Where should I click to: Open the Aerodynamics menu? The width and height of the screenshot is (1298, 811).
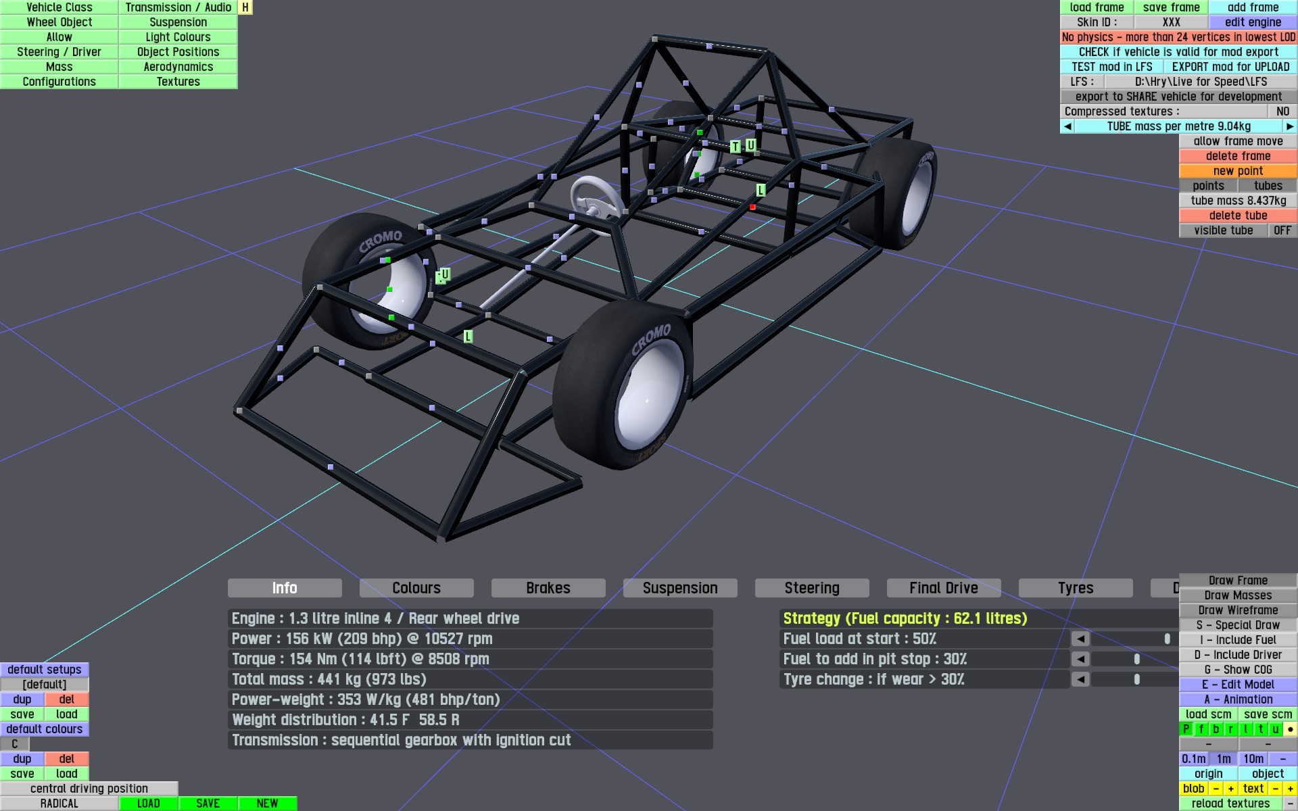tap(178, 67)
